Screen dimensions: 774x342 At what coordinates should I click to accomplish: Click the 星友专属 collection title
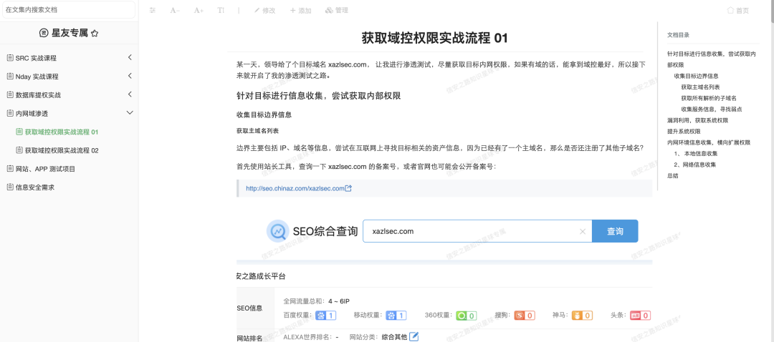[70, 33]
